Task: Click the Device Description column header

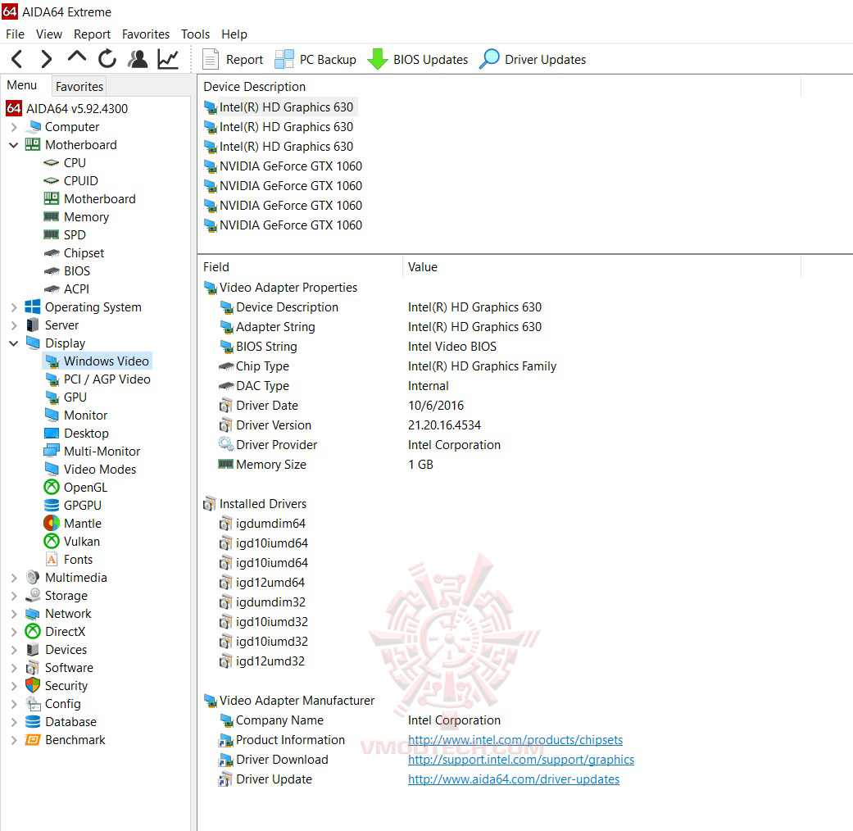Action: click(x=499, y=87)
